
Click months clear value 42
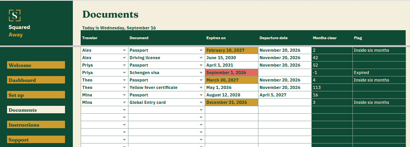332,58
